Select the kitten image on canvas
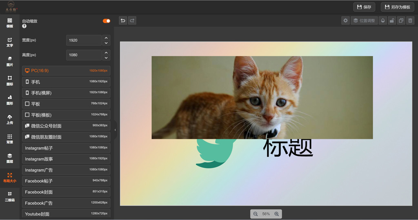This screenshot has height=220, width=418. pyautogui.click(x=262, y=97)
